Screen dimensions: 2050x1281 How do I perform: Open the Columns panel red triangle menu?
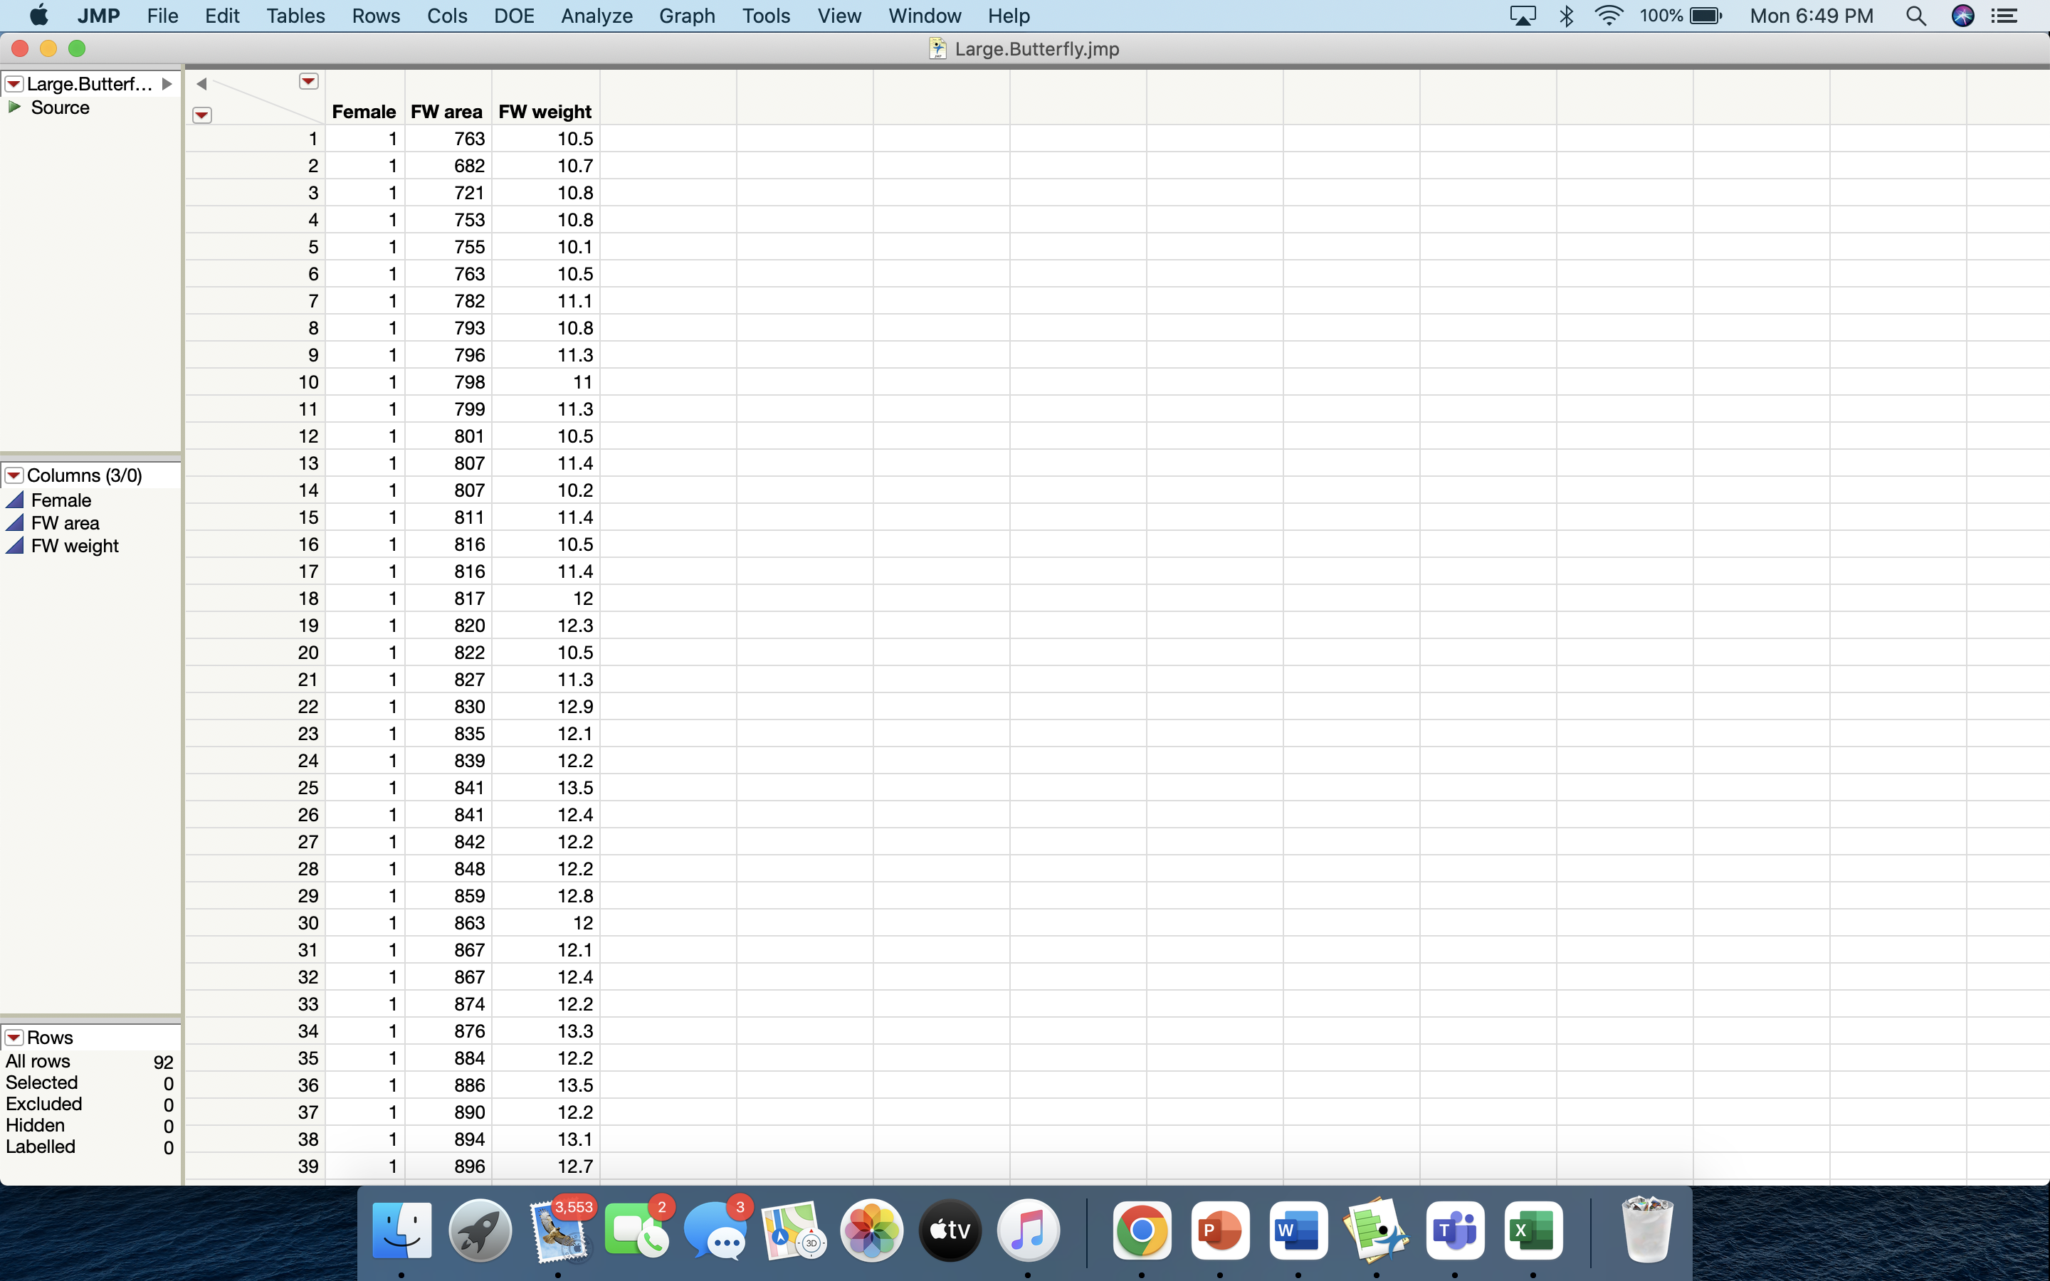(x=14, y=475)
